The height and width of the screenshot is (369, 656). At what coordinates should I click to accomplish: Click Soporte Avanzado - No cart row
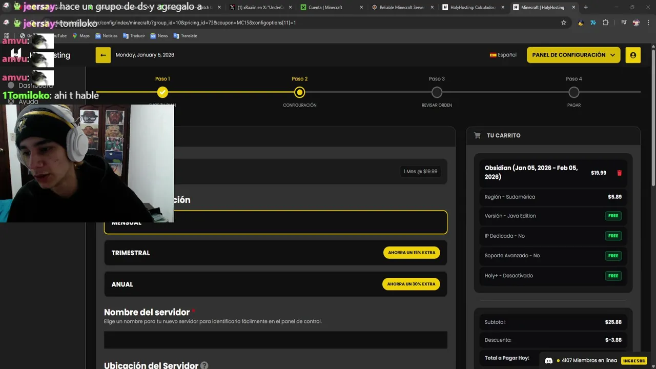[x=553, y=255]
